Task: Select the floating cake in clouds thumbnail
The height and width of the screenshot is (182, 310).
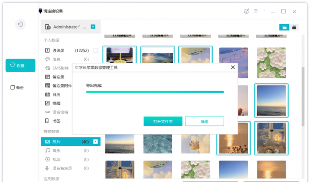Action: click(196, 144)
